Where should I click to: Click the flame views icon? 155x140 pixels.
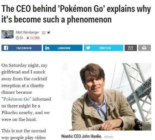click(28, 38)
